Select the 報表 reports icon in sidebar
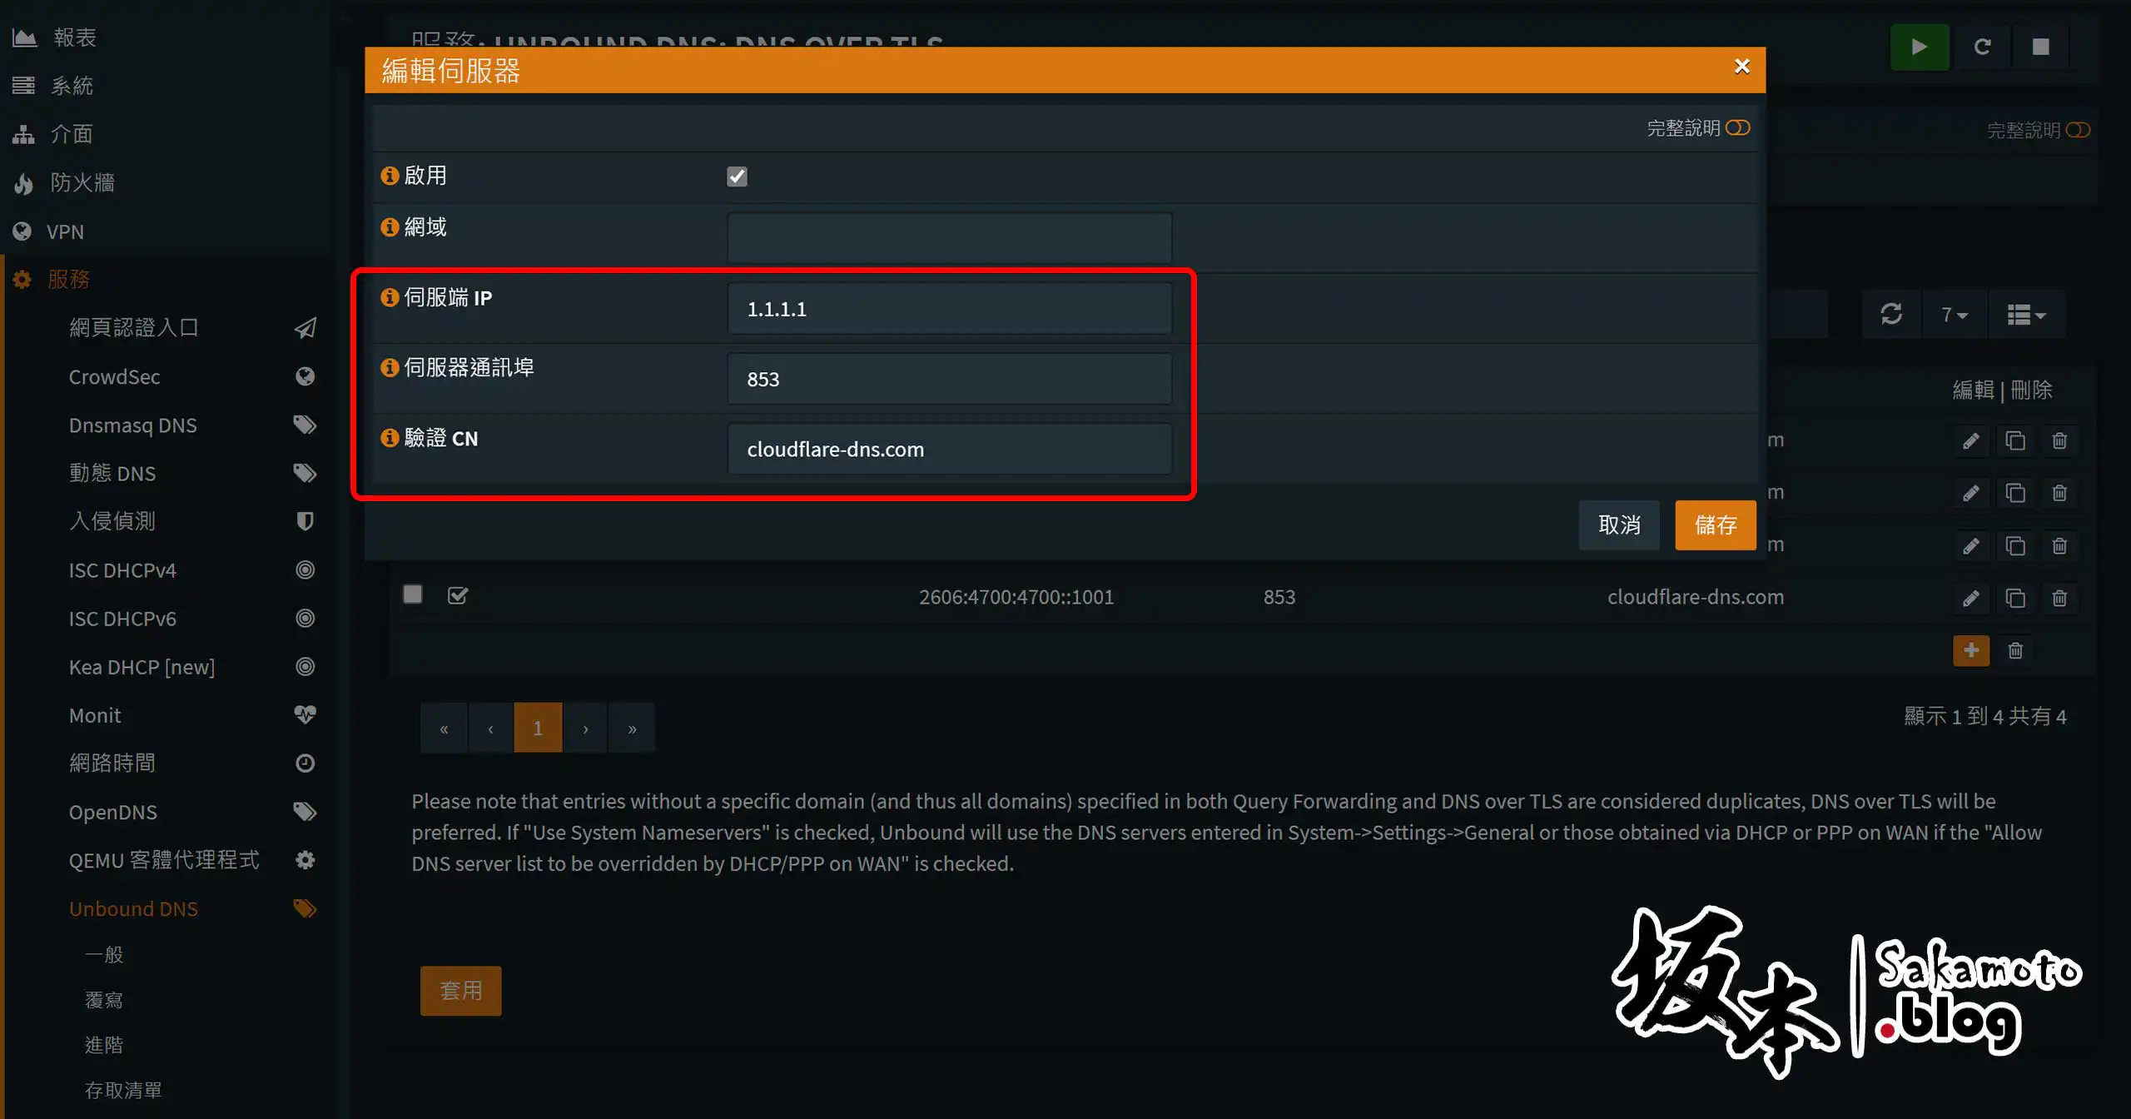This screenshot has width=2131, height=1119. pyautogui.click(x=23, y=36)
